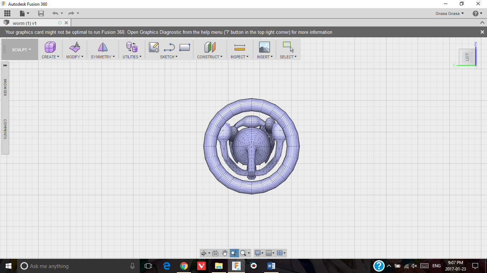Open the SKETCH menu
Screen dimensions: 487x273
[x=169, y=57]
